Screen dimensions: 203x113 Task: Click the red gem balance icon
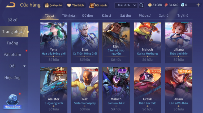click(x=166, y=5)
